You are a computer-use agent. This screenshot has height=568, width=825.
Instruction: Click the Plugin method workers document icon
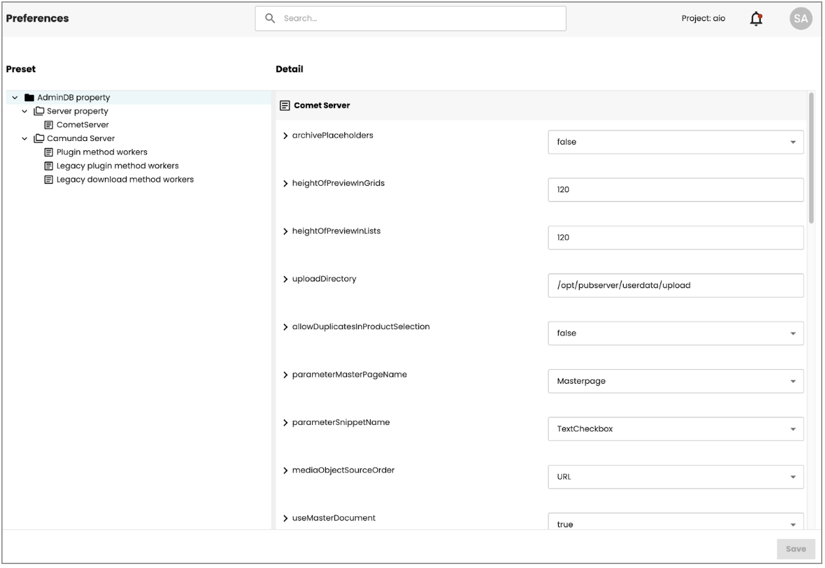[49, 152]
